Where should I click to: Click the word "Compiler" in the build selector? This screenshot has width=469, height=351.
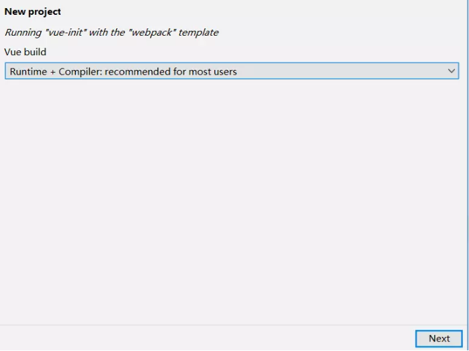coord(80,72)
